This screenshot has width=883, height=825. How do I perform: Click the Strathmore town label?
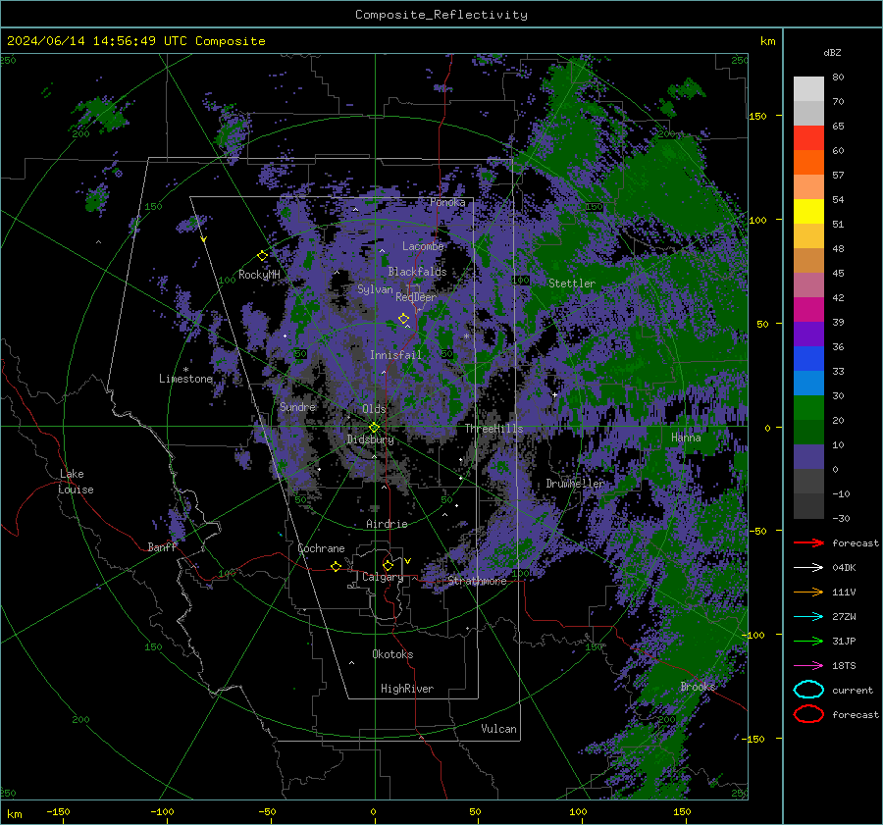[x=477, y=581]
